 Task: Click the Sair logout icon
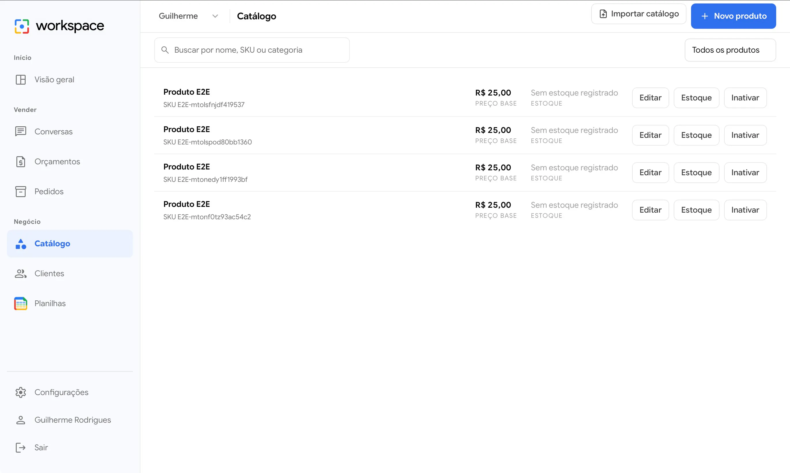[x=21, y=447]
